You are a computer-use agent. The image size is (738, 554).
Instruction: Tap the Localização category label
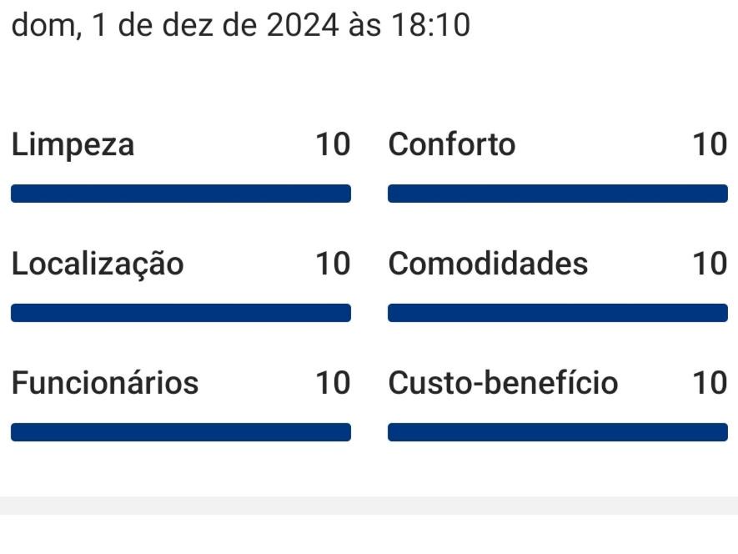[98, 264]
